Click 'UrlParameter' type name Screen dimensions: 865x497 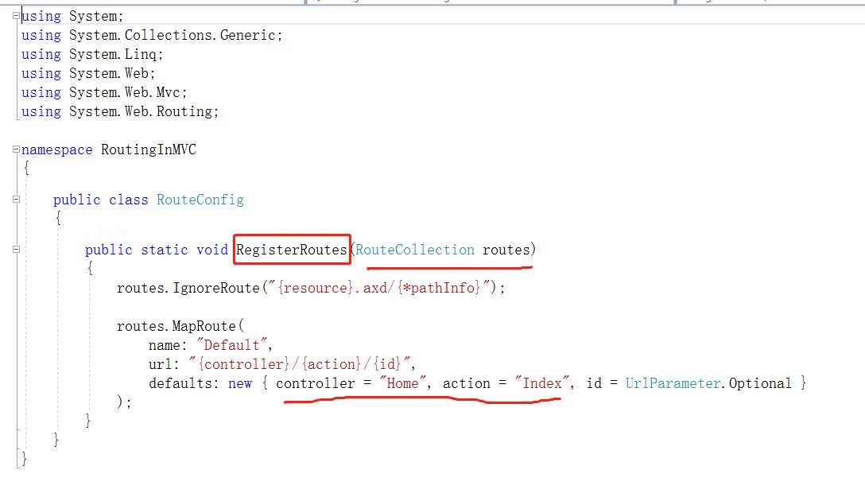tap(673, 383)
